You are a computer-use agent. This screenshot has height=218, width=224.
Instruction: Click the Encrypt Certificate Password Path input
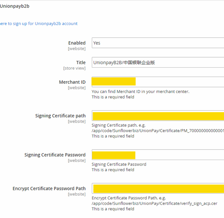point(158,189)
